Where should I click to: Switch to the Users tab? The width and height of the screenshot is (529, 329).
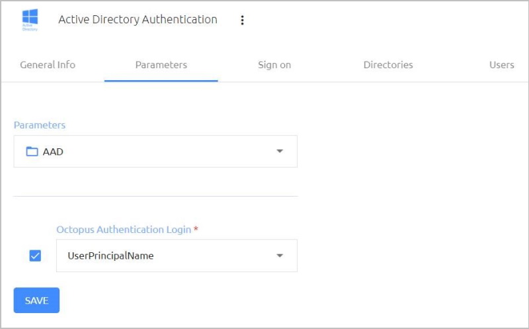pyautogui.click(x=502, y=65)
